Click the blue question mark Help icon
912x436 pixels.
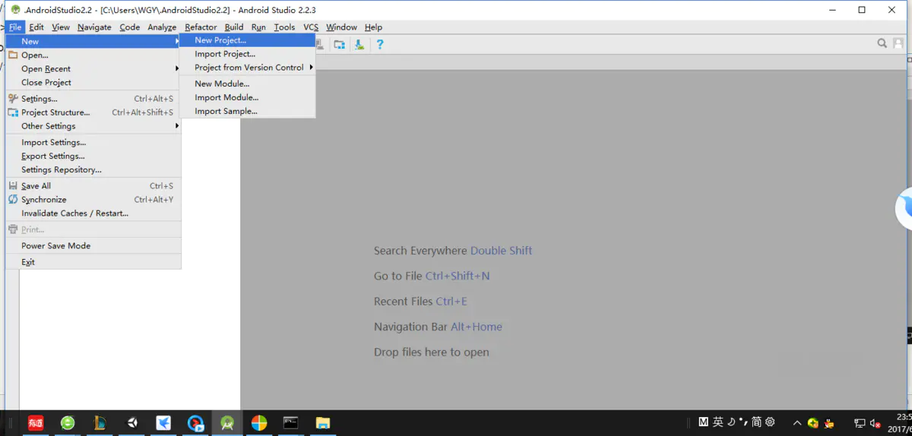[x=380, y=45]
